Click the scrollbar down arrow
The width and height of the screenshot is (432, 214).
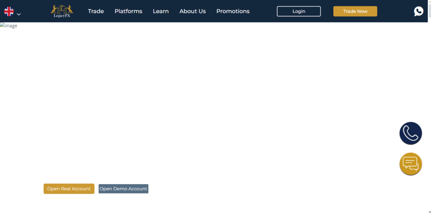[x=429, y=211]
